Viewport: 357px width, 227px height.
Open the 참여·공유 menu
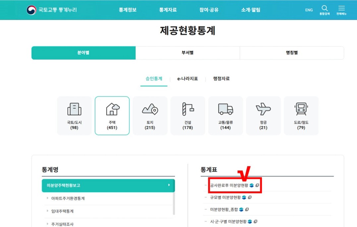pyautogui.click(x=209, y=10)
